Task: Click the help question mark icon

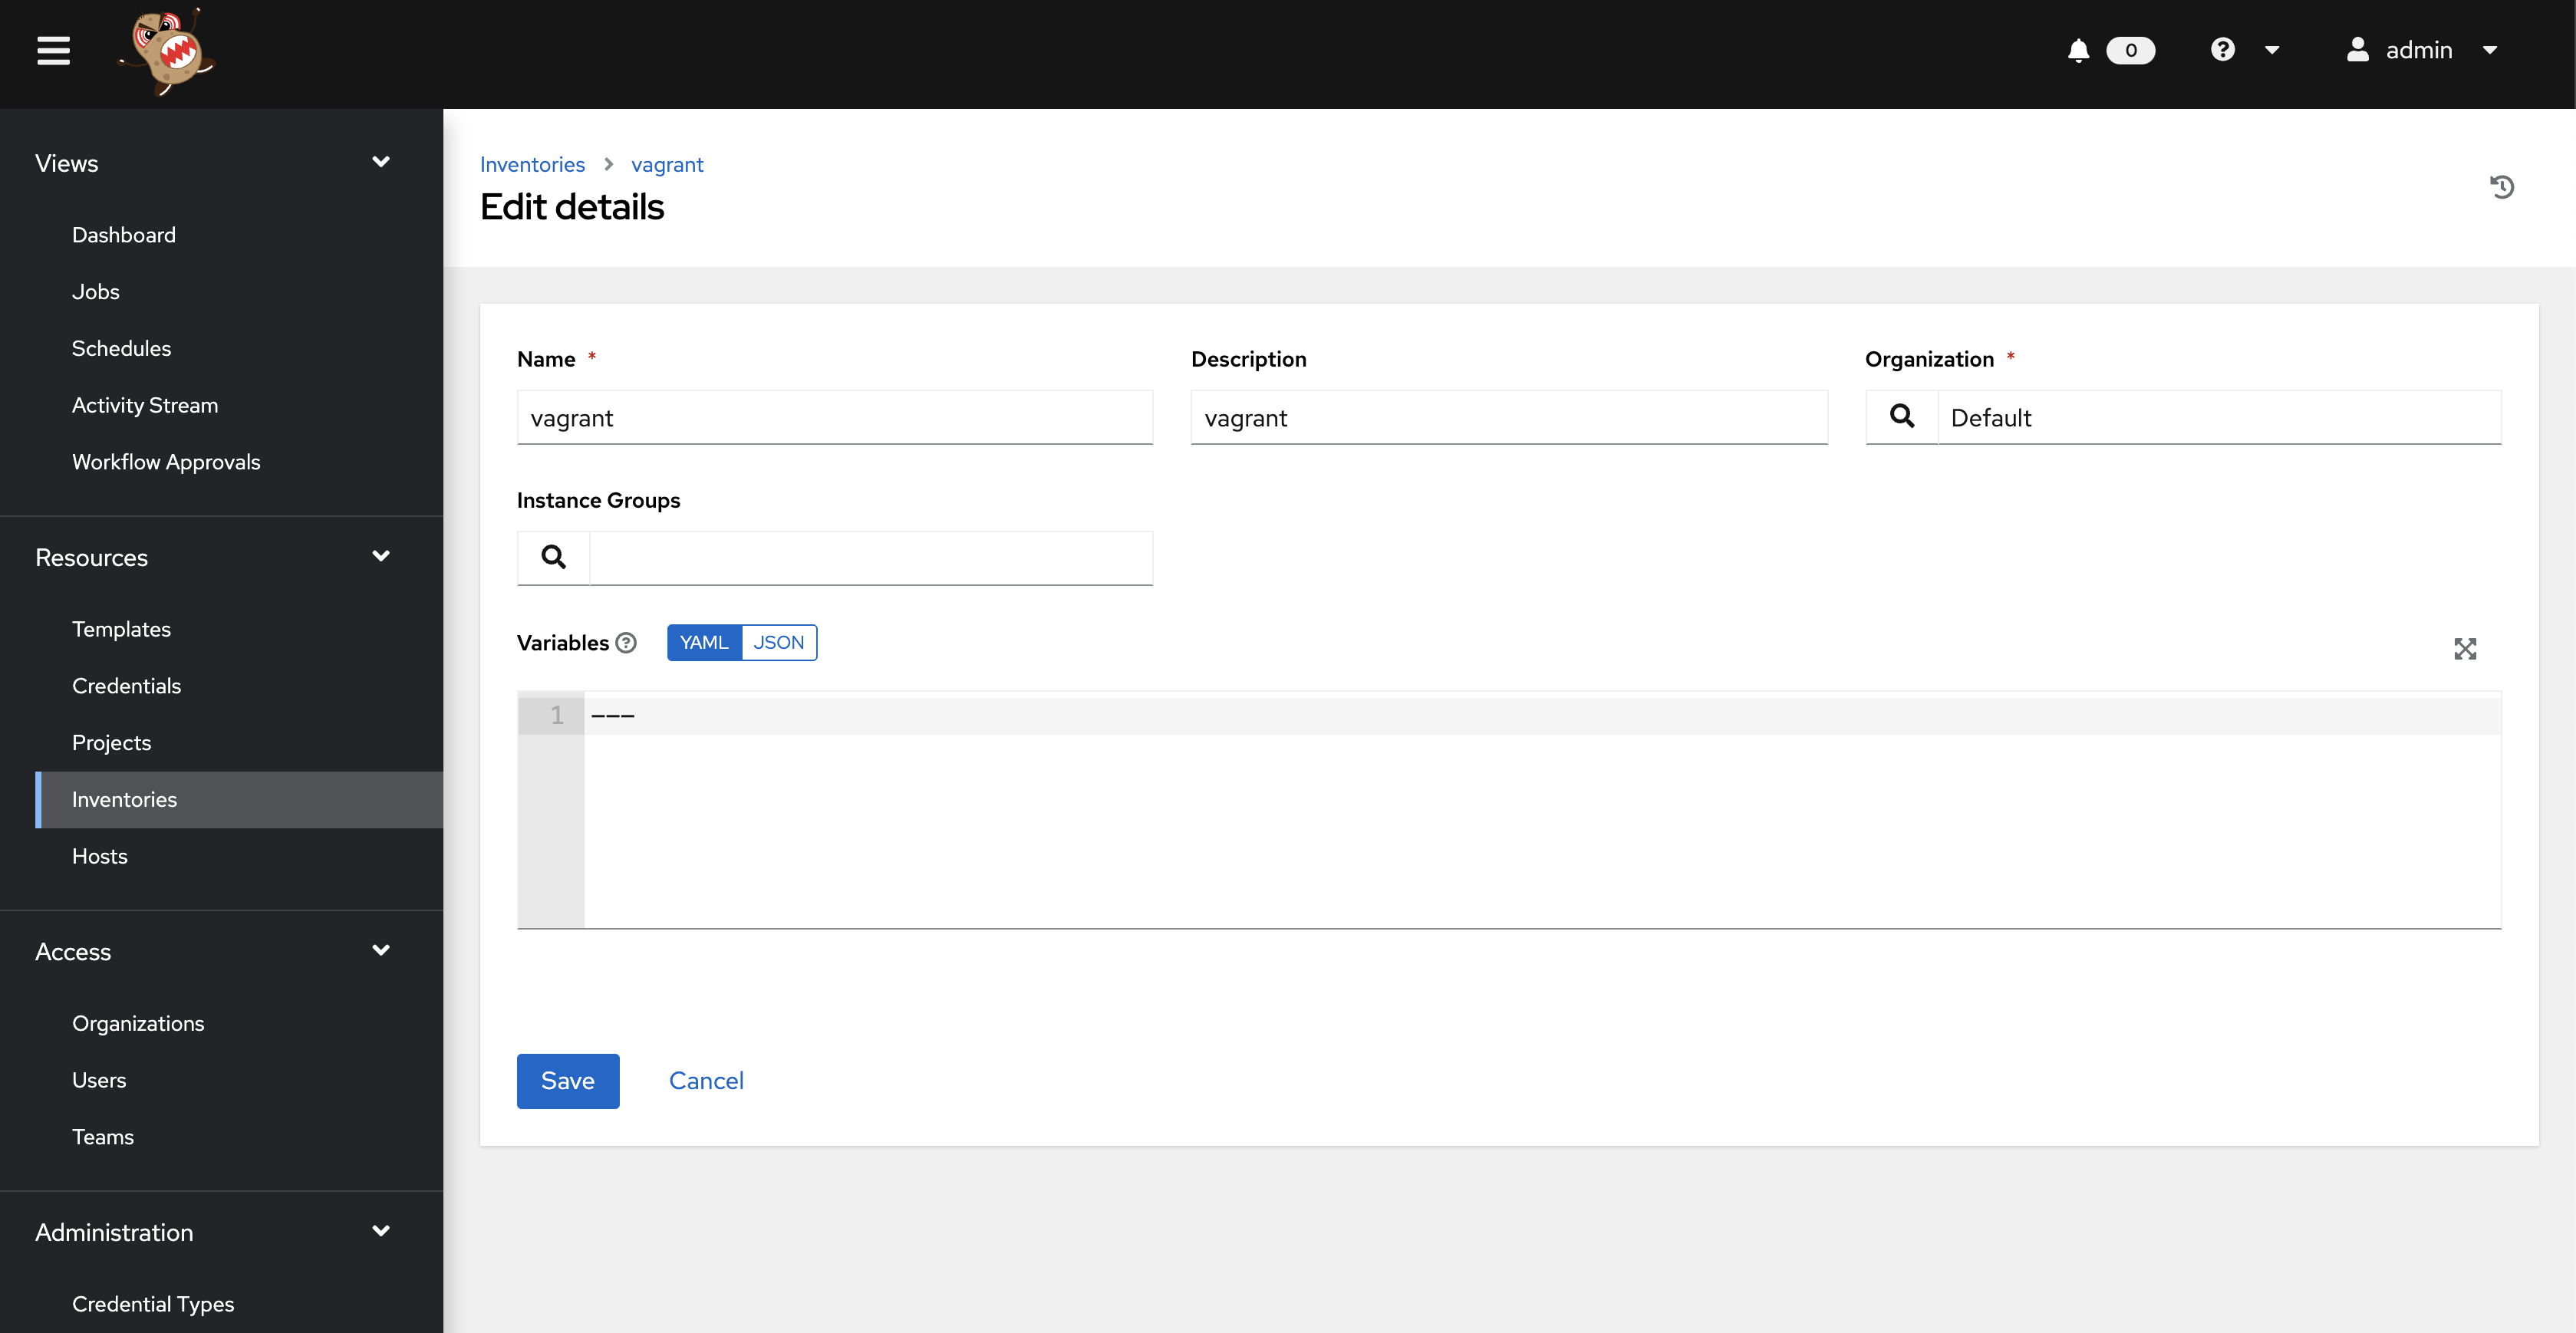Action: coord(2222,48)
